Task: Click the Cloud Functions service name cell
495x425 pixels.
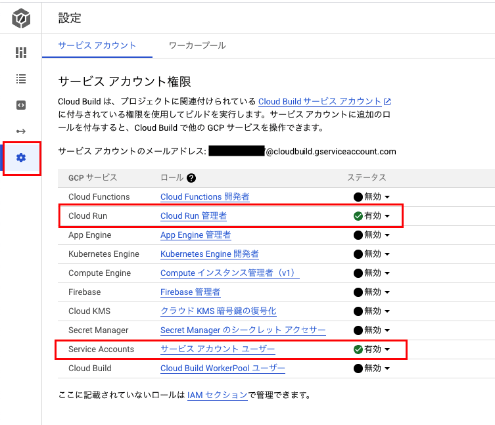Action: 99,197
